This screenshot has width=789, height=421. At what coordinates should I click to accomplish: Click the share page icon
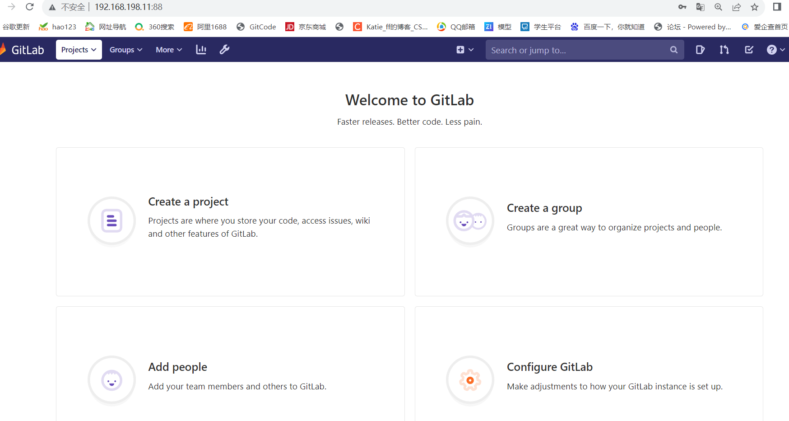point(736,7)
